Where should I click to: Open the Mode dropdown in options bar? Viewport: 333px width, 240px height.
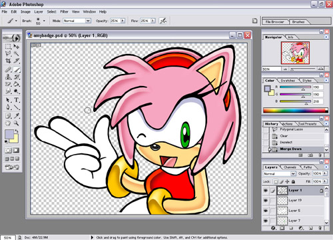88,21
